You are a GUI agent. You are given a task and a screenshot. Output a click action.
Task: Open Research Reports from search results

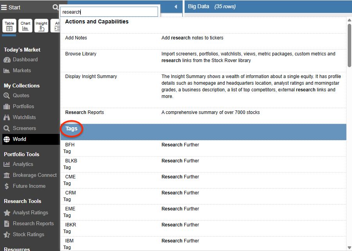point(203,116)
